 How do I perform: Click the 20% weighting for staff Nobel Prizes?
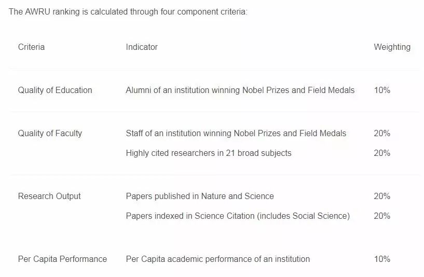[382, 134]
